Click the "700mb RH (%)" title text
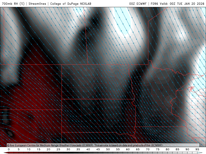This screenshot has height=154, width=206. point(13,4)
